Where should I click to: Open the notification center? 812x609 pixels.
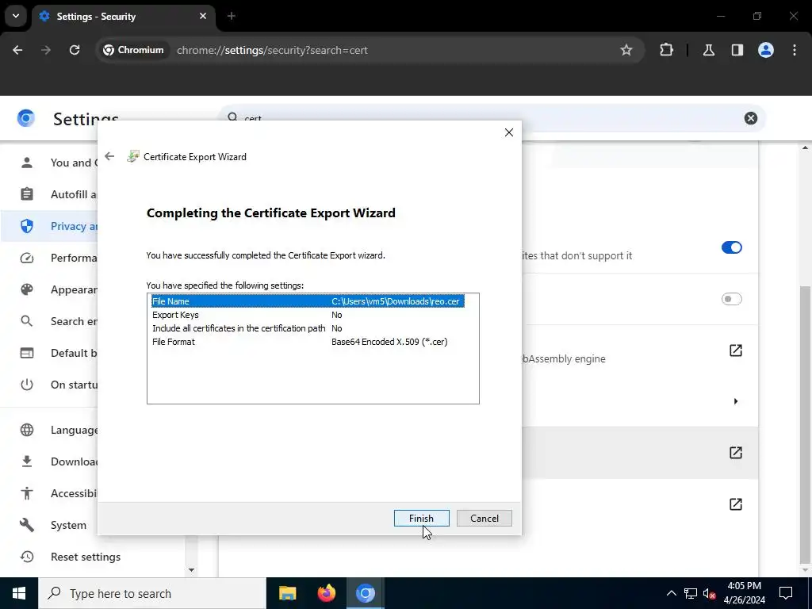786,593
